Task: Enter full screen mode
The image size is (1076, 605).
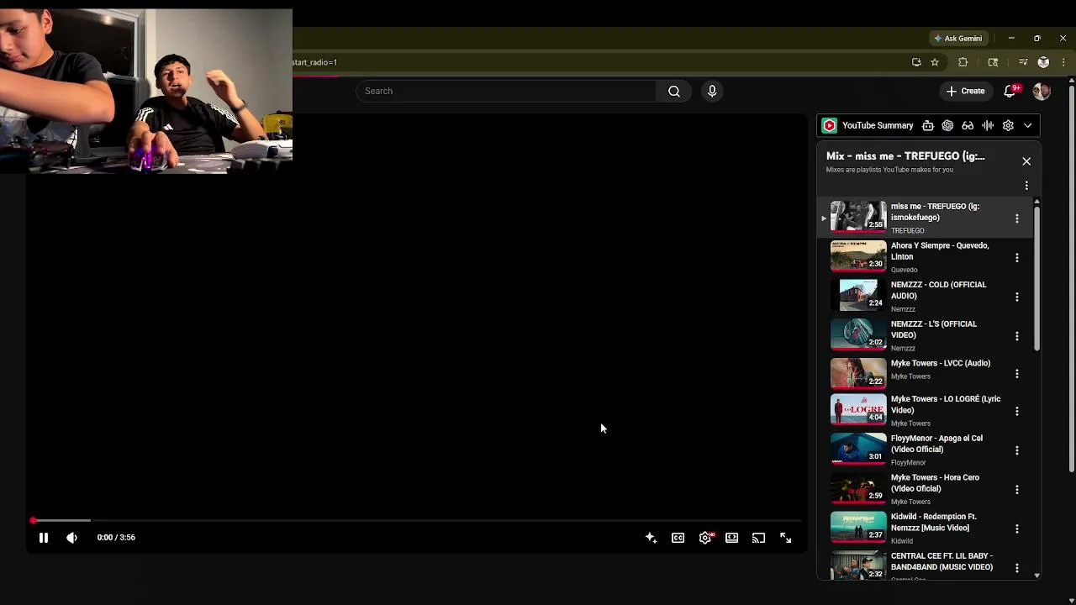Action: click(x=786, y=538)
